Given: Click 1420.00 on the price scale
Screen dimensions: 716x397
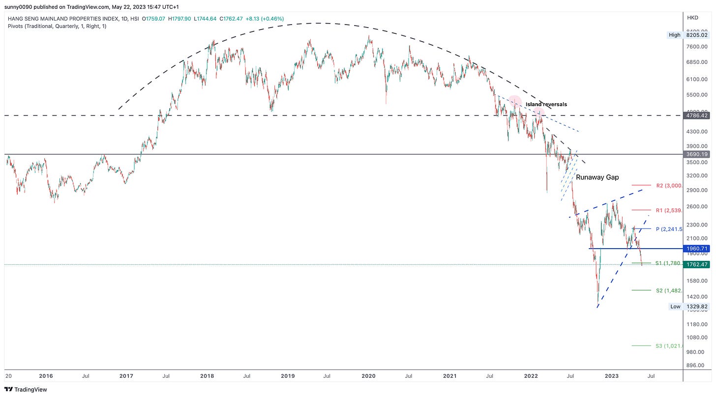Looking at the screenshot, I should 697,296.
